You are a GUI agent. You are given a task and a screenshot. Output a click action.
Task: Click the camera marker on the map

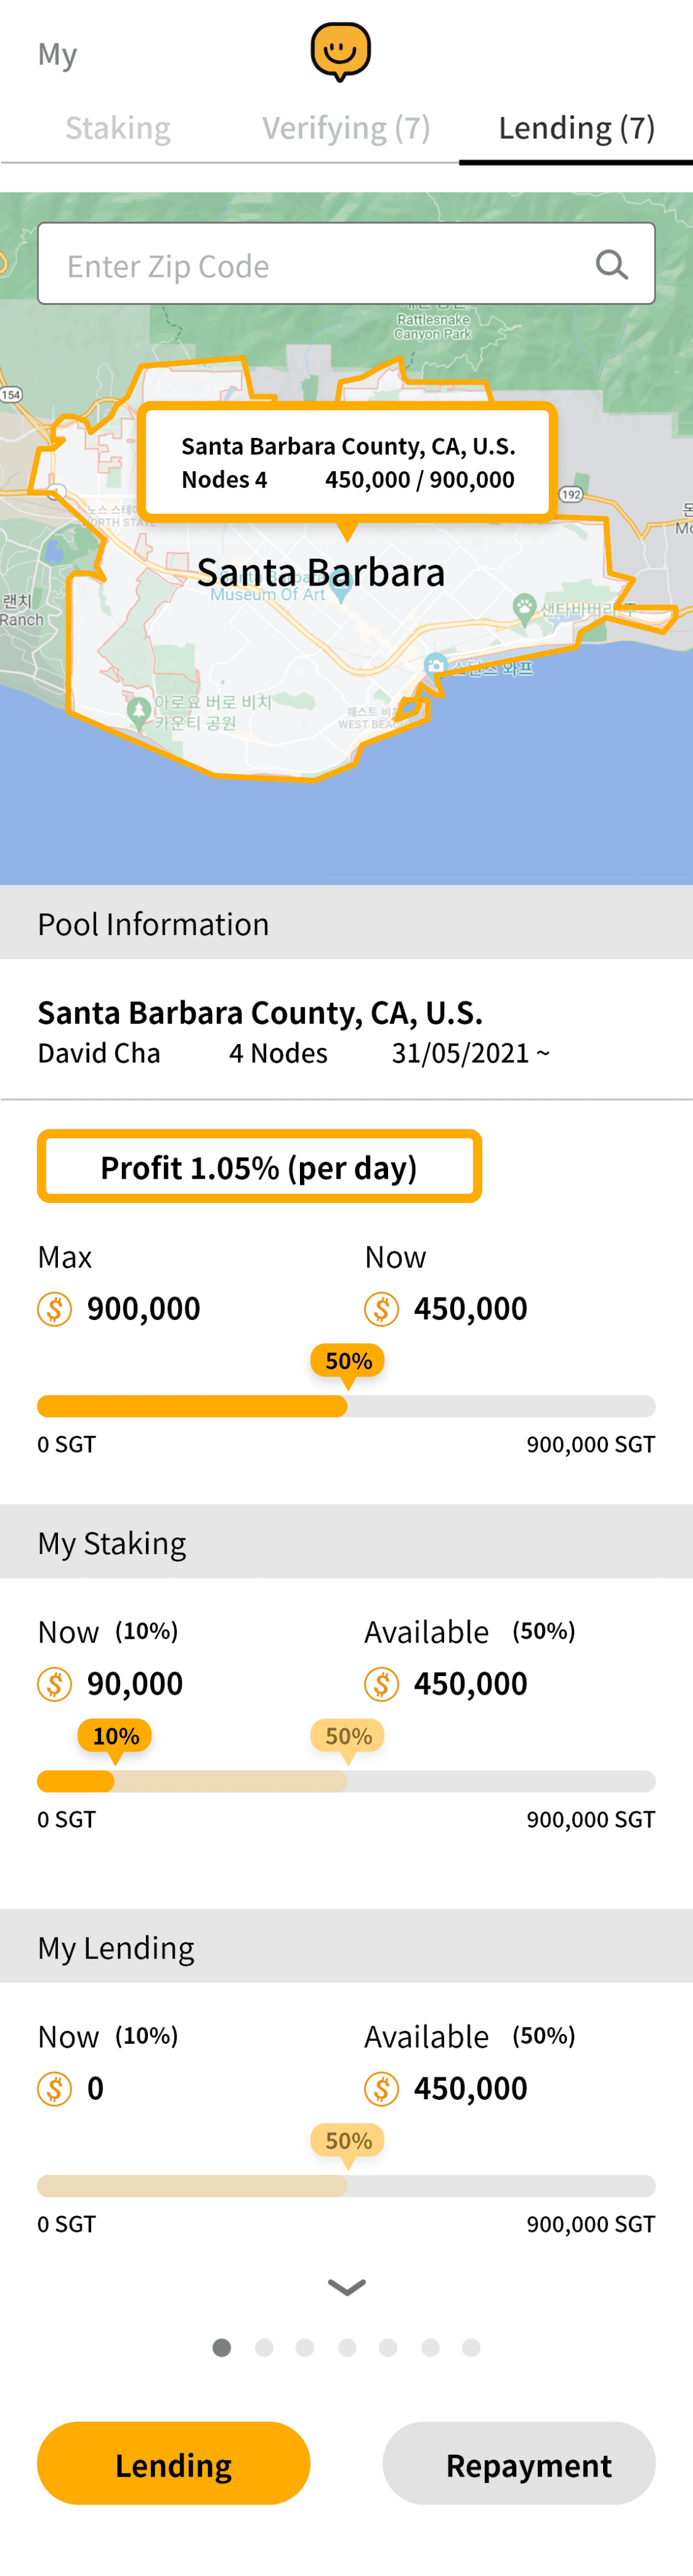pyautogui.click(x=435, y=665)
